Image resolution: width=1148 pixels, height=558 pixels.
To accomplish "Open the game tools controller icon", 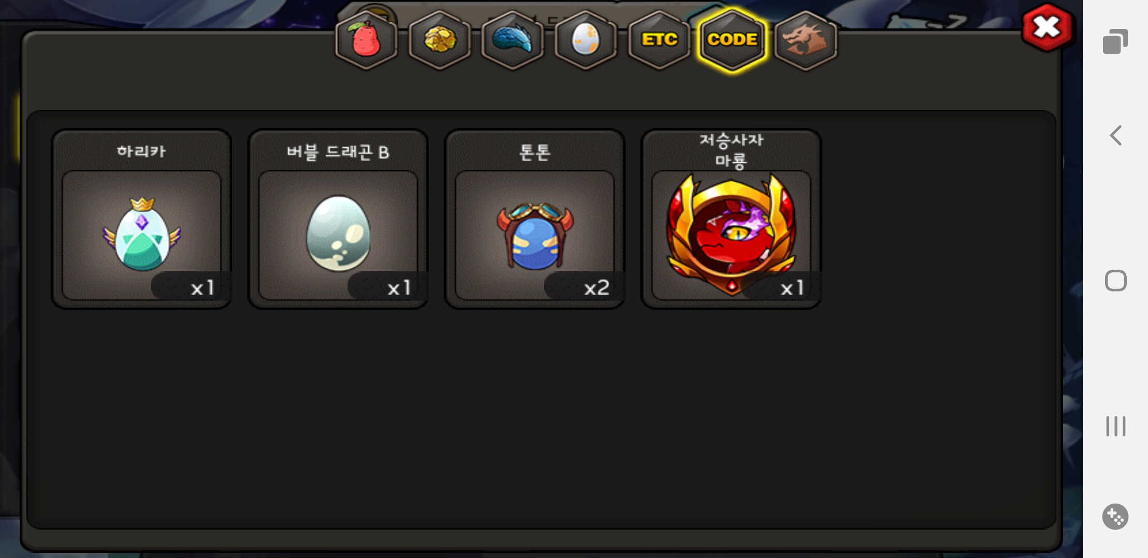I will point(1115,517).
